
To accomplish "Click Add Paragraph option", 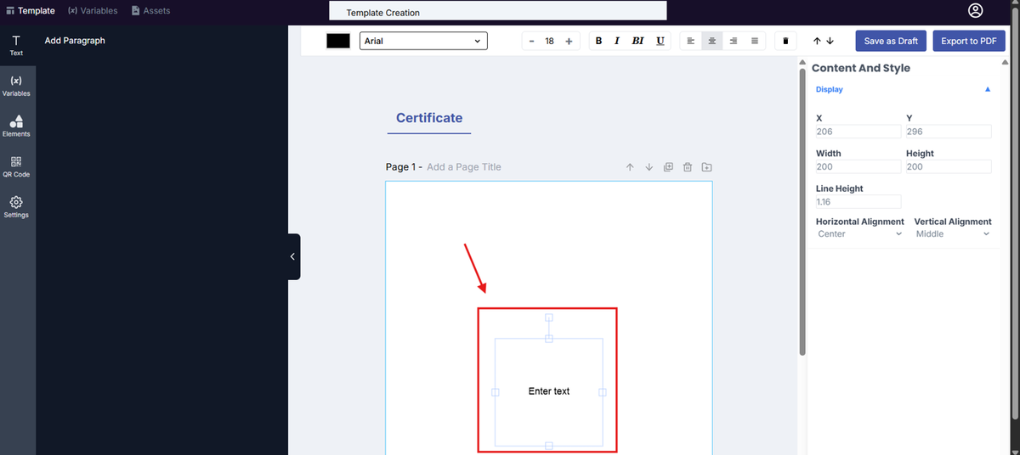I will point(75,40).
